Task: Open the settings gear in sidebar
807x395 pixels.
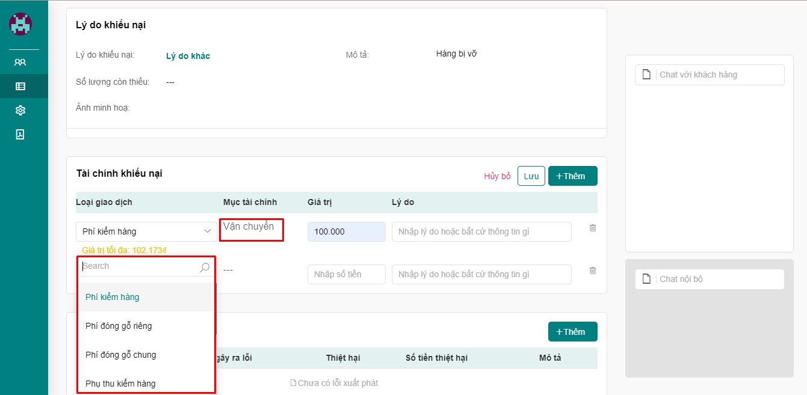Action: pyautogui.click(x=20, y=110)
